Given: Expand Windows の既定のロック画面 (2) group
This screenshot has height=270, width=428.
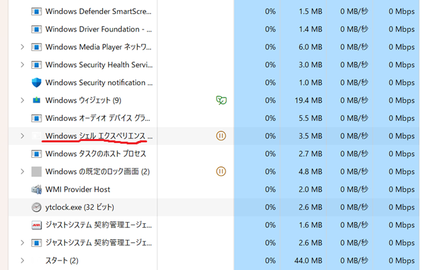Looking at the screenshot, I should click(x=22, y=172).
